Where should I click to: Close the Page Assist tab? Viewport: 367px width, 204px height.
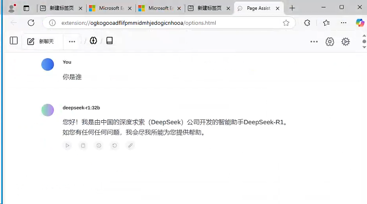[x=278, y=8]
